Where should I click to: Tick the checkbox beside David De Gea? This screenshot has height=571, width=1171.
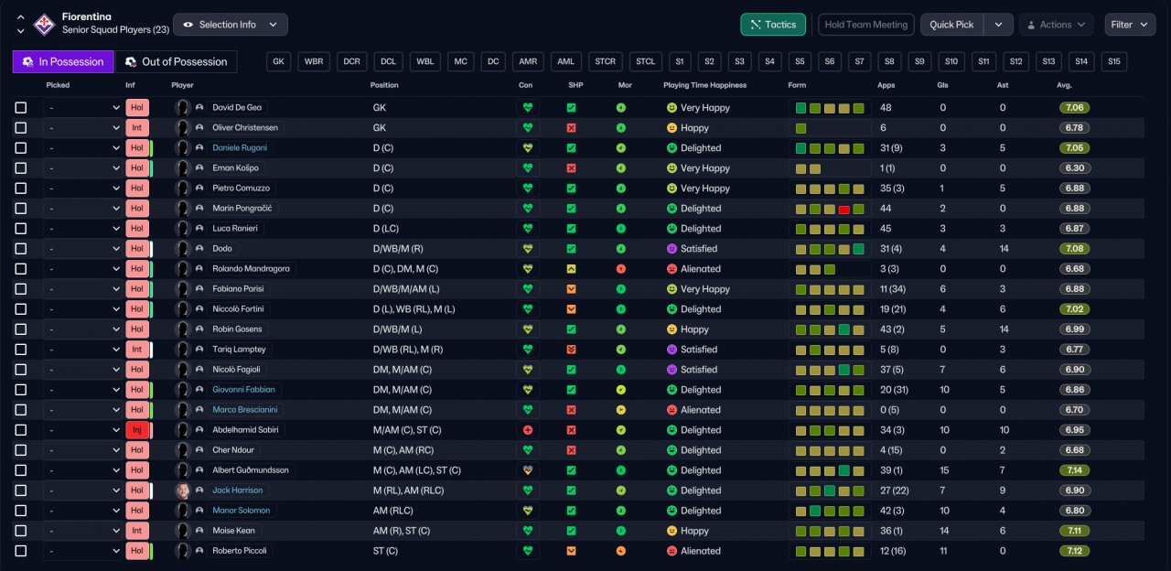coord(21,107)
